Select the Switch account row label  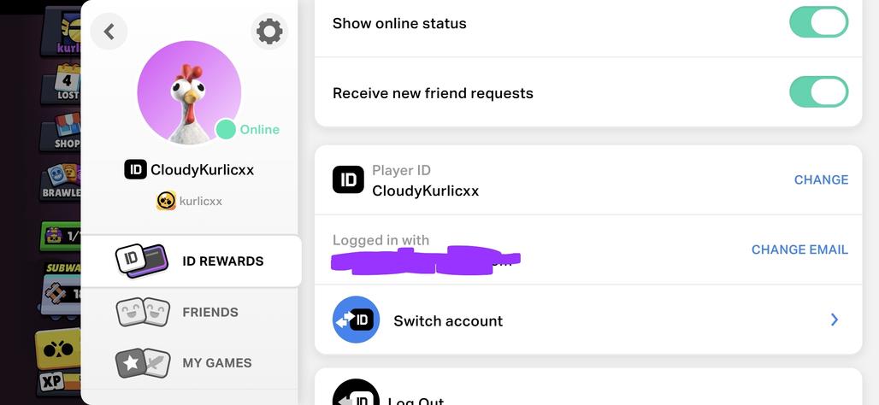click(x=448, y=321)
